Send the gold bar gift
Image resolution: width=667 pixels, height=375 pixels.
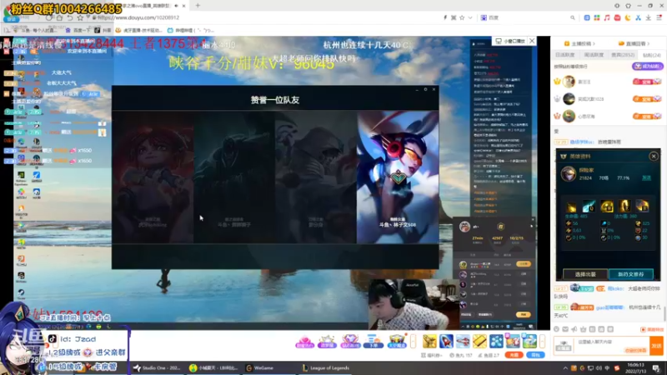479,342
